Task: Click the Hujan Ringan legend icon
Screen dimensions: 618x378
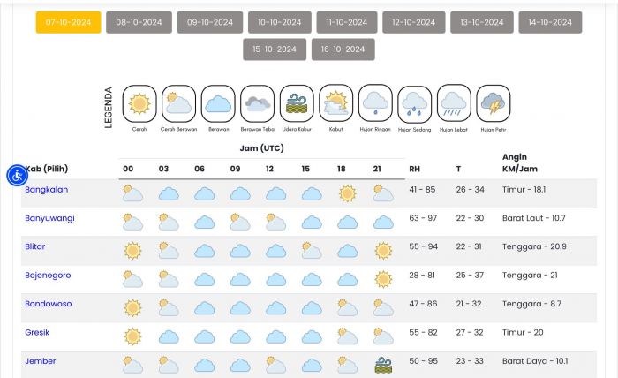Action: point(375,103)
